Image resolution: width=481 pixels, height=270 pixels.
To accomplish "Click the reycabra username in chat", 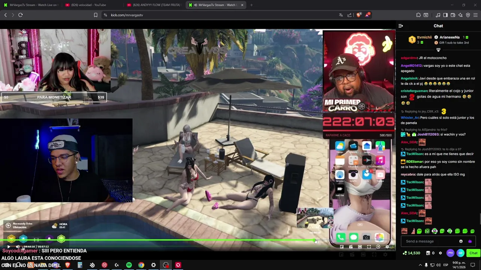I will (408, 174).
